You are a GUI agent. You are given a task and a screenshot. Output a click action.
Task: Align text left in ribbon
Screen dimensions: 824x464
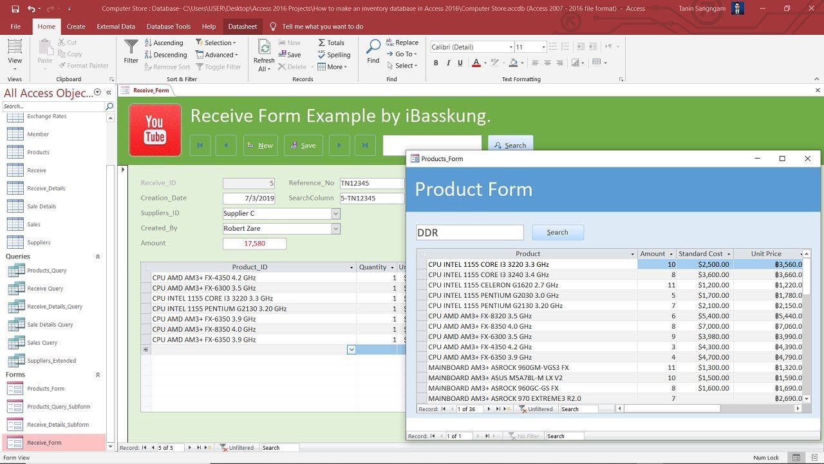(x=536, y=63)
